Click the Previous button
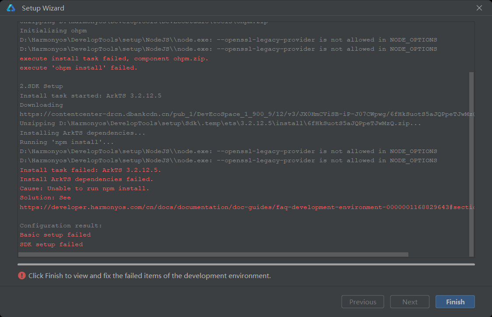 [x=362, y=302]
